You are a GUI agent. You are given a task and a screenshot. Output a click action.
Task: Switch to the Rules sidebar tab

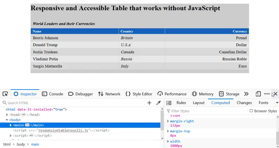point(181,103)
